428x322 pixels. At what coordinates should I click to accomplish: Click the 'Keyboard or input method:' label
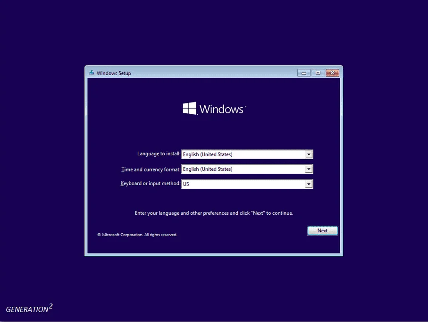(151, 184)
